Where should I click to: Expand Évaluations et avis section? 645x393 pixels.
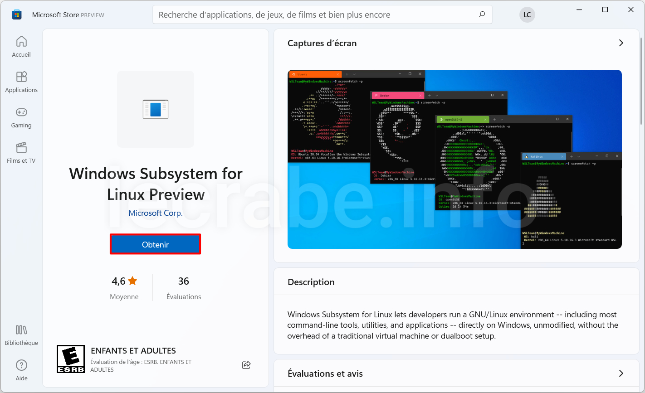click(x=621, y=374)
